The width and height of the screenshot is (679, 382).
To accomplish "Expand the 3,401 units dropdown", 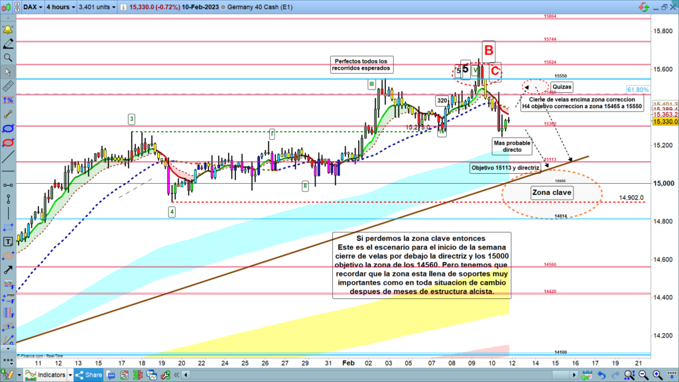I will coord(97,7).
